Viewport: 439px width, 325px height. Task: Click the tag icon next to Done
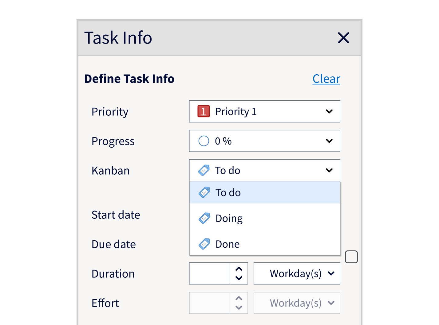point(204,244)
